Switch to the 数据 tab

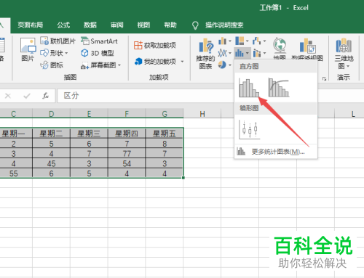point(90,25)
